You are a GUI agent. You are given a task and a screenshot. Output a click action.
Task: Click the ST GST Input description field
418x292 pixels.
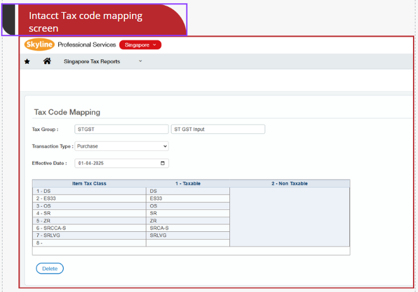point(218,129)
